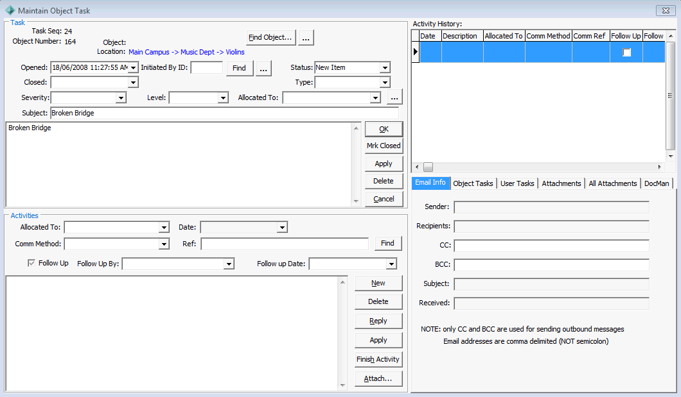Switch to the Object Tasks tab

click(473, 183)
